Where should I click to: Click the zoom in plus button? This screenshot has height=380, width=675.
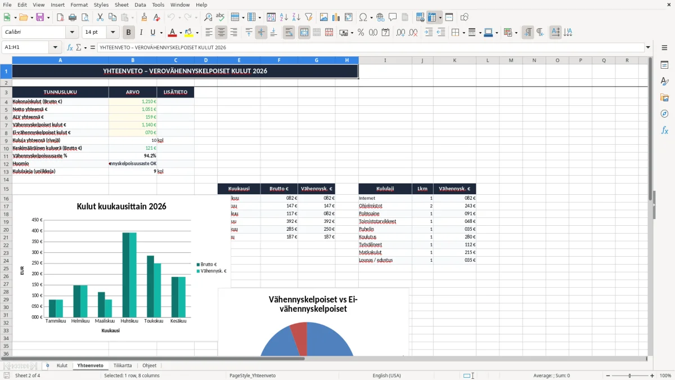point(652,375)
